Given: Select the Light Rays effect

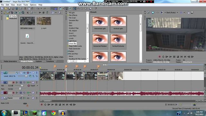Looking at the screenshot, I should coord(72,41).
